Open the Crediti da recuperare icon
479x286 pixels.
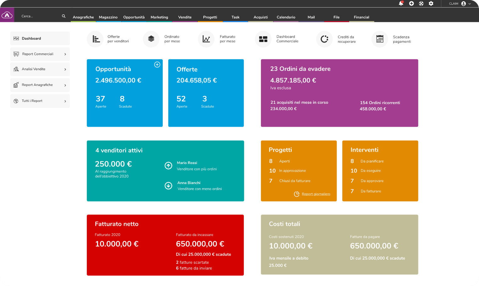pos(324,39)
